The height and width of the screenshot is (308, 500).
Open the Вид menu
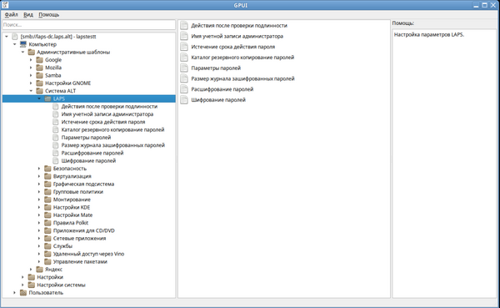coord(28,15)
